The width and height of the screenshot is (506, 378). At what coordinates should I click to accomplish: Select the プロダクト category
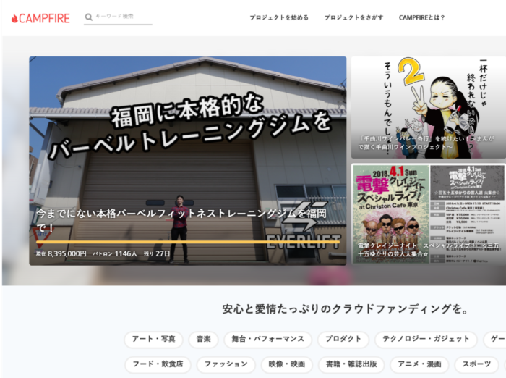coord(343,339)
